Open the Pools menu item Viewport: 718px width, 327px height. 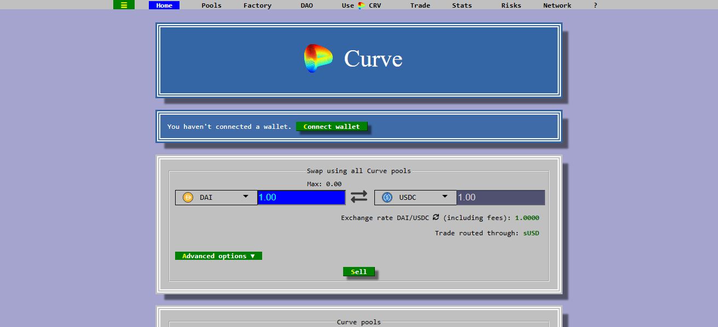click(211, 5)
